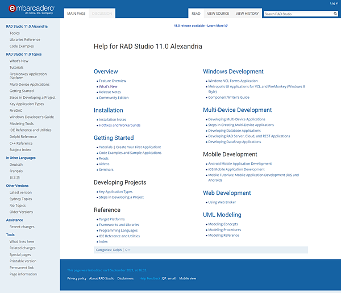Open Code Examples and Sample Applications
The height and width of the screenshot is (293, 341).
click(130, 153)
